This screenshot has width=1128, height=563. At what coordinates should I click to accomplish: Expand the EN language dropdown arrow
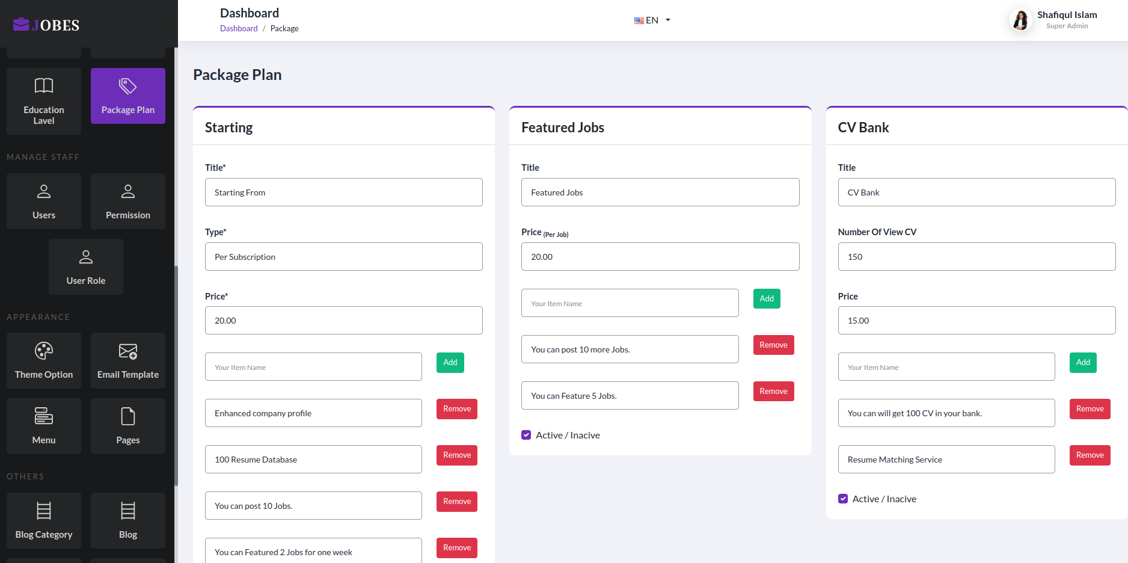click(x=668, y=20)
